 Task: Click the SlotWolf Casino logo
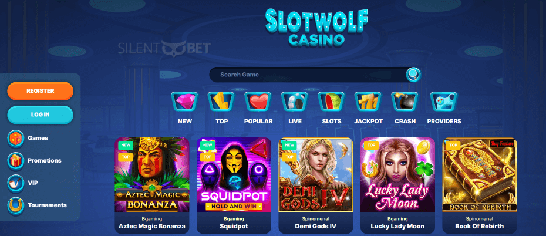click(316, 27)
